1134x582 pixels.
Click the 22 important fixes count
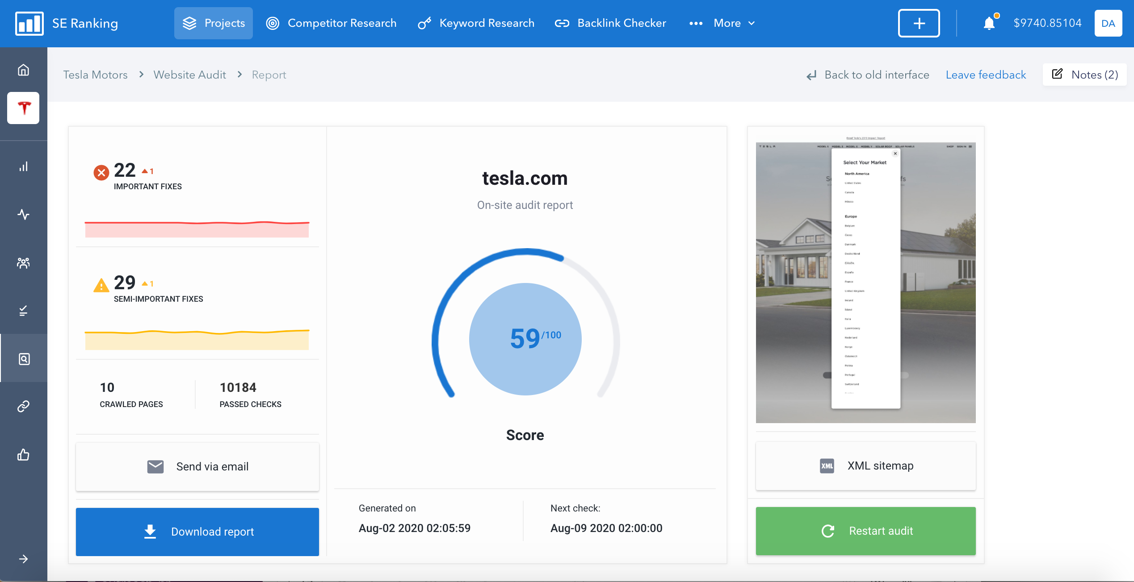(x=124, y=170)
